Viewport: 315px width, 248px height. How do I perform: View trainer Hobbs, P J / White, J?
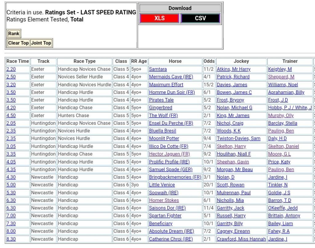point(290,108)
